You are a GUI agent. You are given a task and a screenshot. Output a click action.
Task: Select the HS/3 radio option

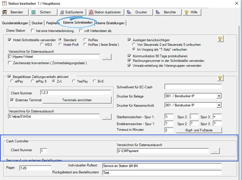click(42, 44)
